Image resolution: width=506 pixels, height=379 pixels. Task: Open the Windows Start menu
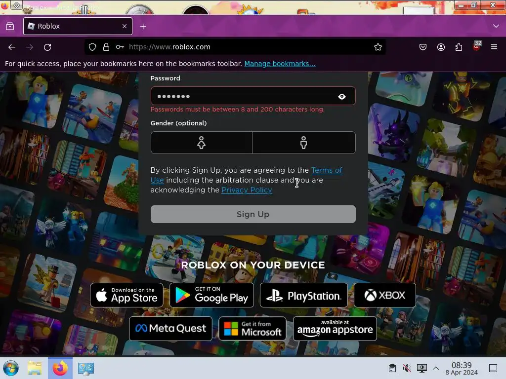tap(11, 368)
